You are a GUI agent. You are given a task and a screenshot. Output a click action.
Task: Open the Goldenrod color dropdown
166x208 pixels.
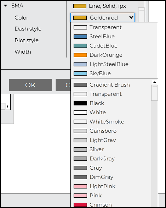[x=103, y=17]
